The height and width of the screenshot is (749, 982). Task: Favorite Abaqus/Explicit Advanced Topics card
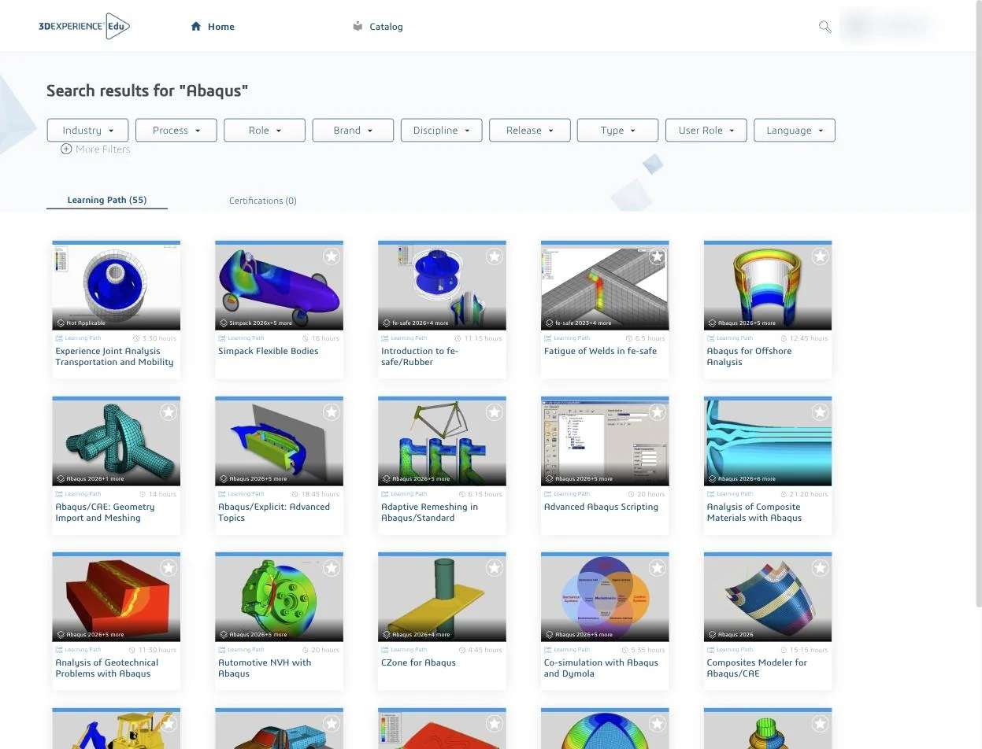pos(332,412)
